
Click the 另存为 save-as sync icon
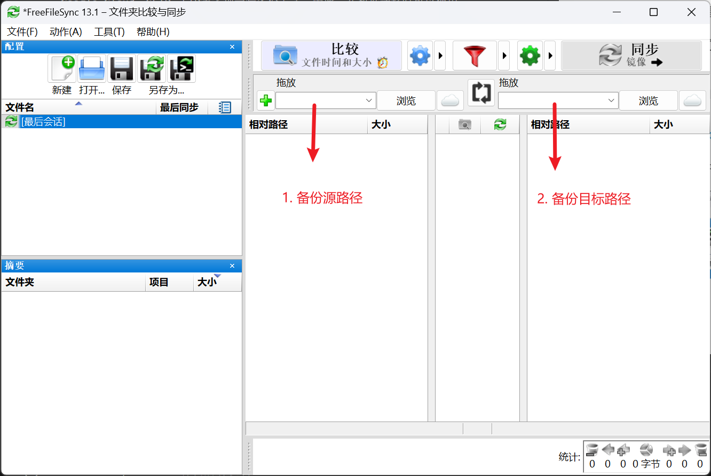click(x=152, y=68)
